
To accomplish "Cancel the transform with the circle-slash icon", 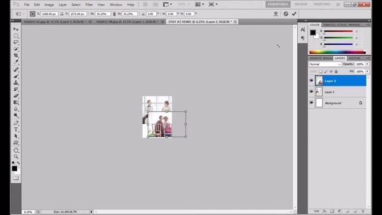I will (x=286, y=14).
